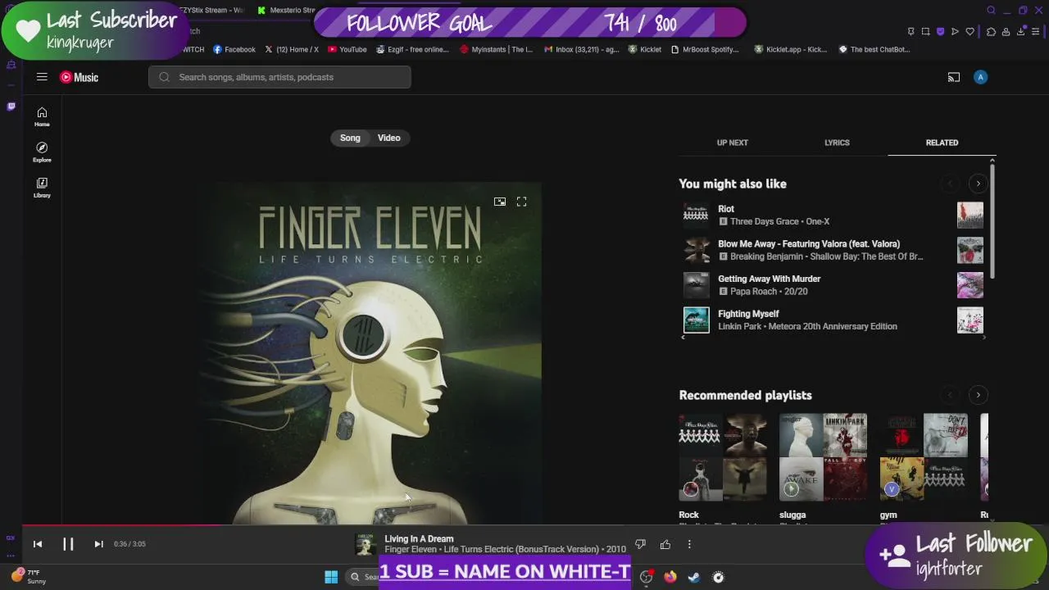Switch to the LYRICS tab
The width and height of the screenshot is (1049, 590).
click(x=837, y=143)
